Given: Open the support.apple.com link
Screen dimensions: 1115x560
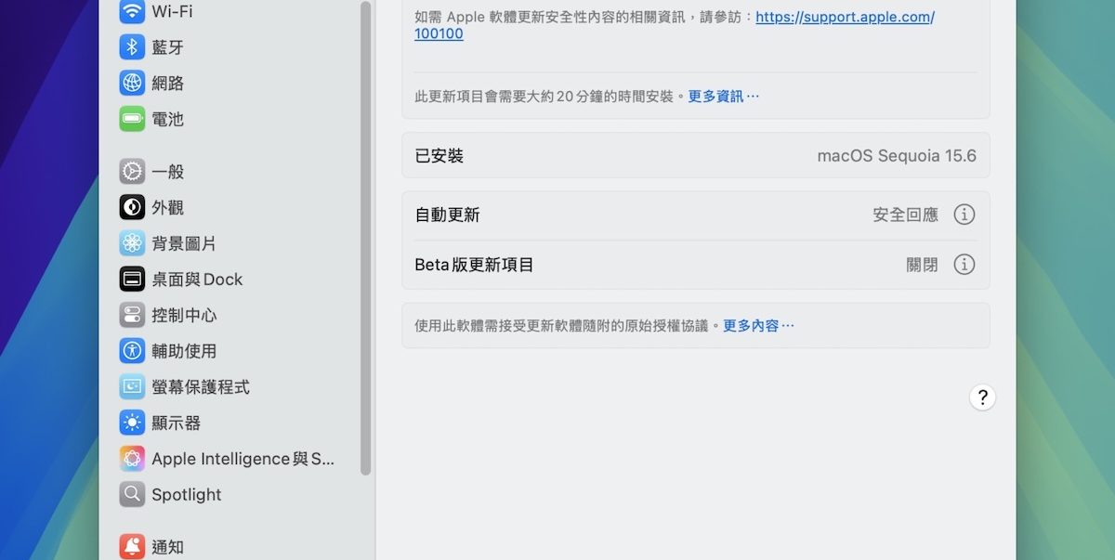Looking at the screenshot, I should (x=844, y=17).
